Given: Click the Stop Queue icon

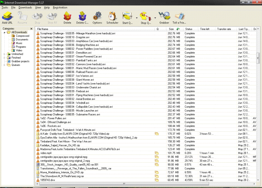Looking at the screenshot, I should (146, 18).
